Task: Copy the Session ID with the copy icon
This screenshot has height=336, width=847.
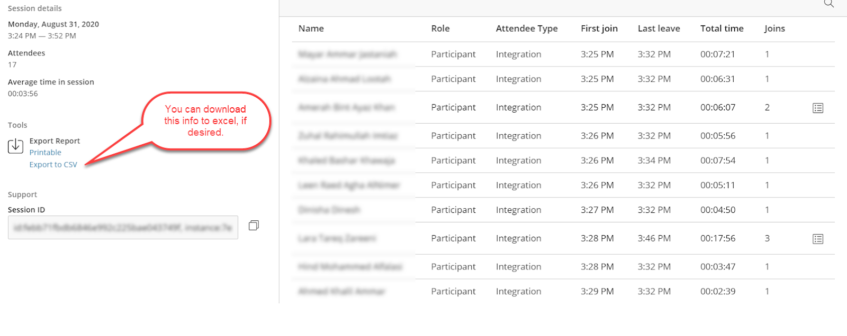Action: [254, 226]
